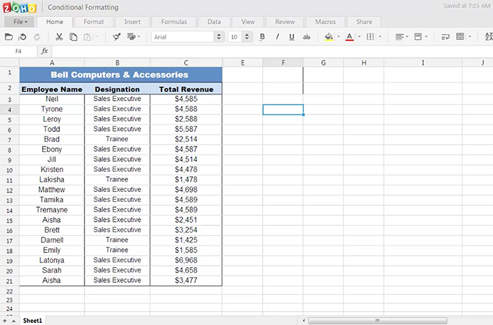
Task: Click the Open file folder icon
Action: (x=9, y=37)
